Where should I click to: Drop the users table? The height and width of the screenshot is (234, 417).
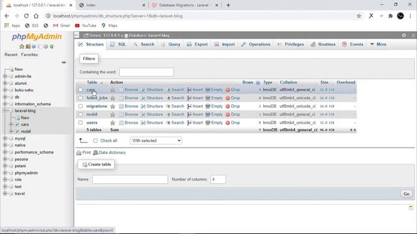233,123
